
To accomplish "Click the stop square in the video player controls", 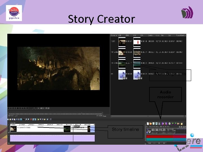I will point(18,108).
